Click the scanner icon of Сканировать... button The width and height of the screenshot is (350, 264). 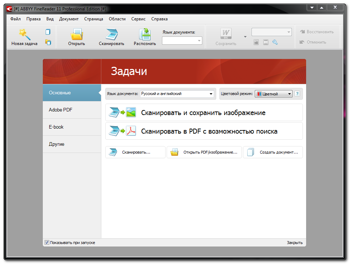[113, 152]
